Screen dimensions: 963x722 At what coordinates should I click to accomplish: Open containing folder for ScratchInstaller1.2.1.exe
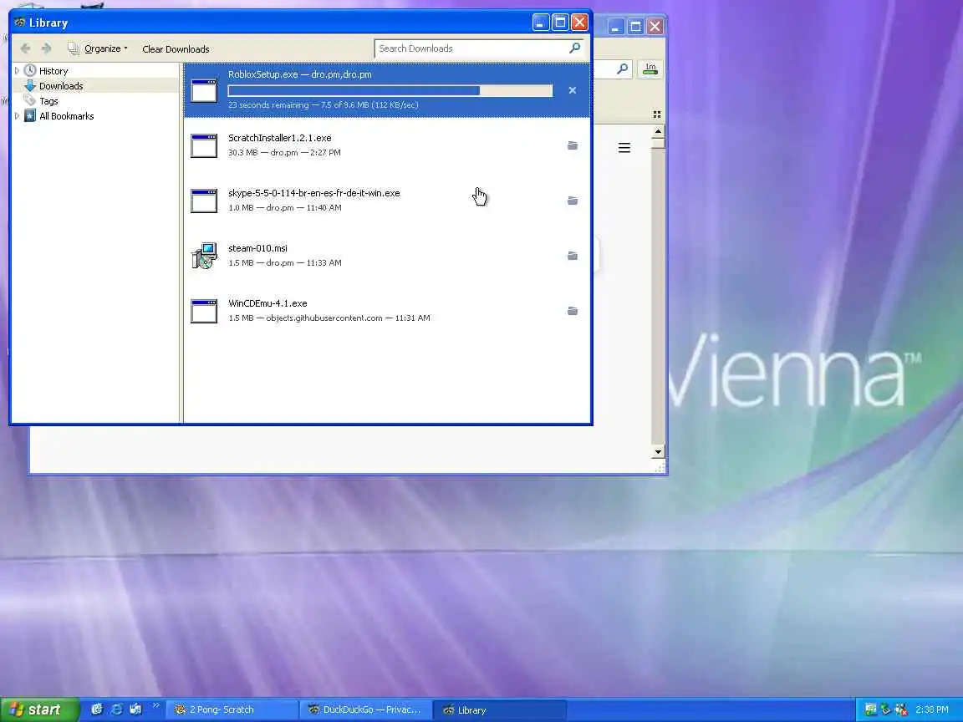tap(573, 145)
